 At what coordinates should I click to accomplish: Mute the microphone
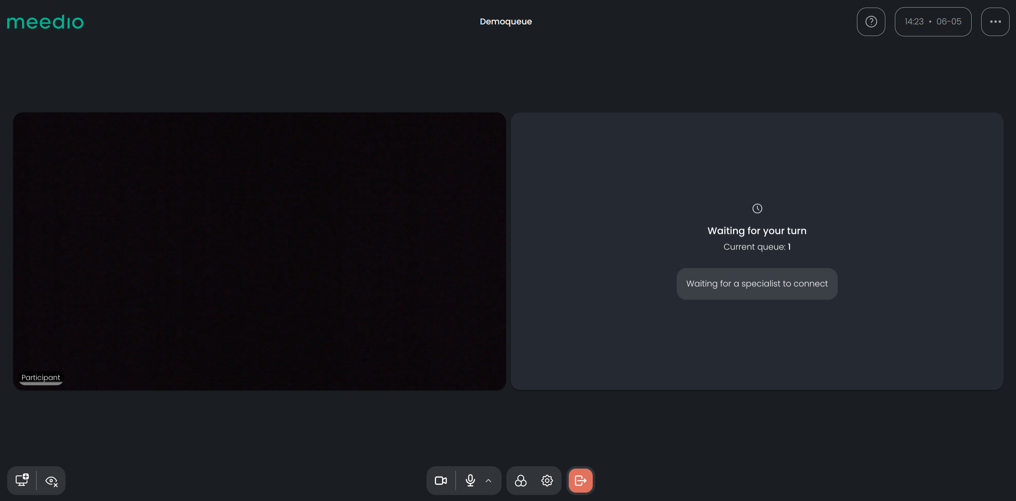click(x=470, y=481)
